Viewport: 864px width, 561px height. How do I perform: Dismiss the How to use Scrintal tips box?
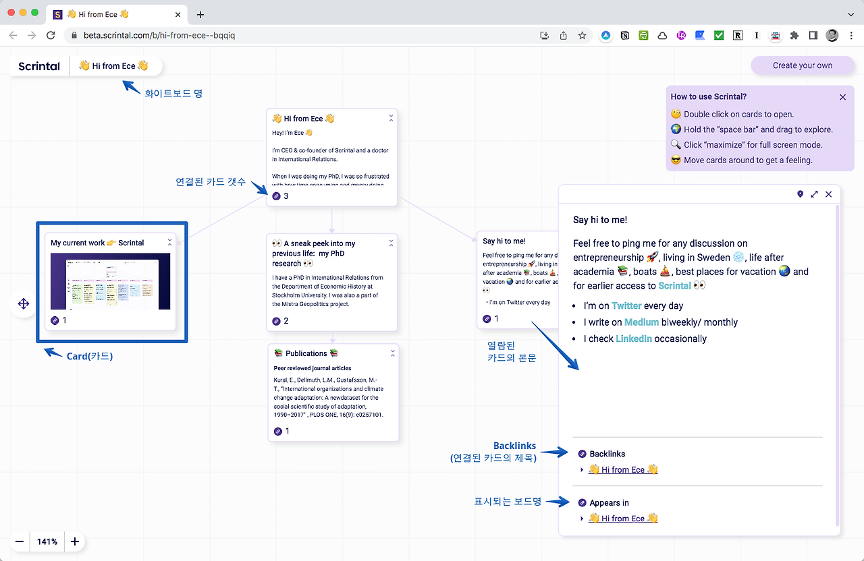(842, 97)
